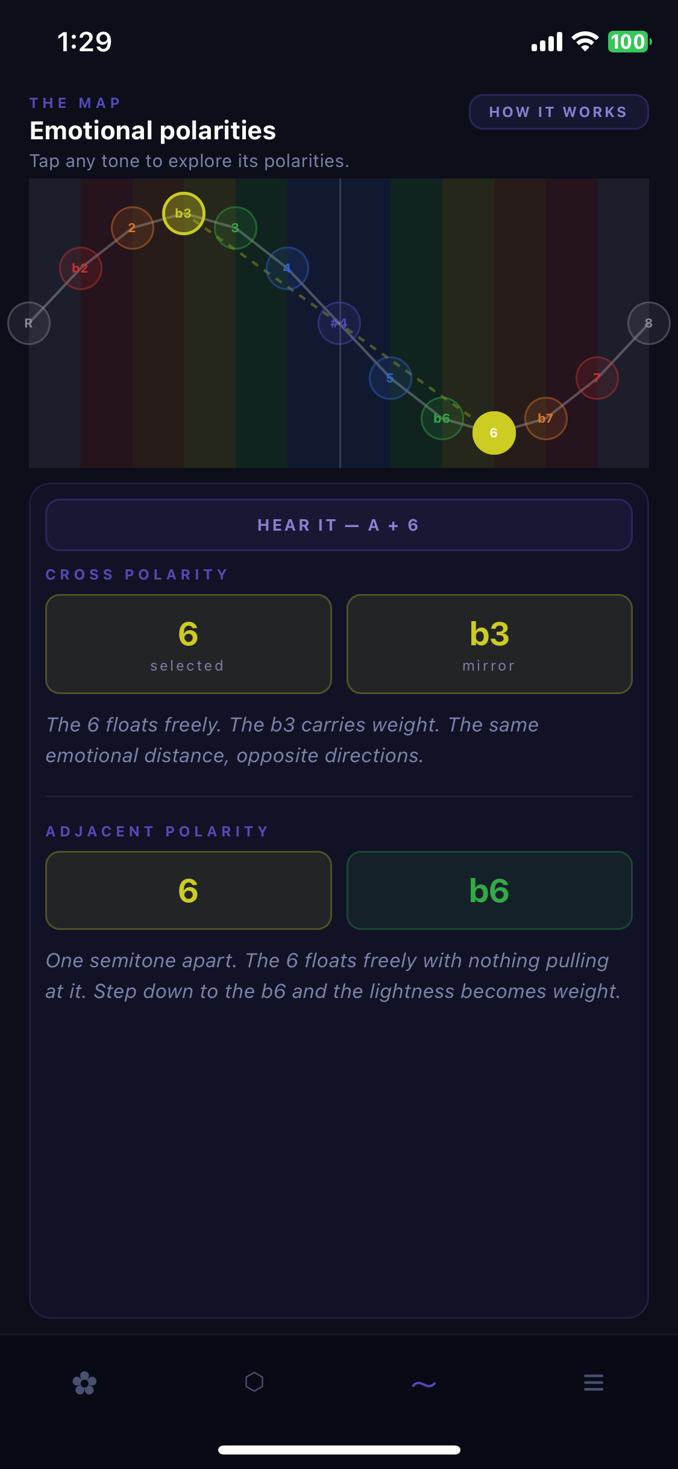Select the octave 8 node on the right
The height and width of the screenshot is (1469, 678).
[x=649, y=323]
